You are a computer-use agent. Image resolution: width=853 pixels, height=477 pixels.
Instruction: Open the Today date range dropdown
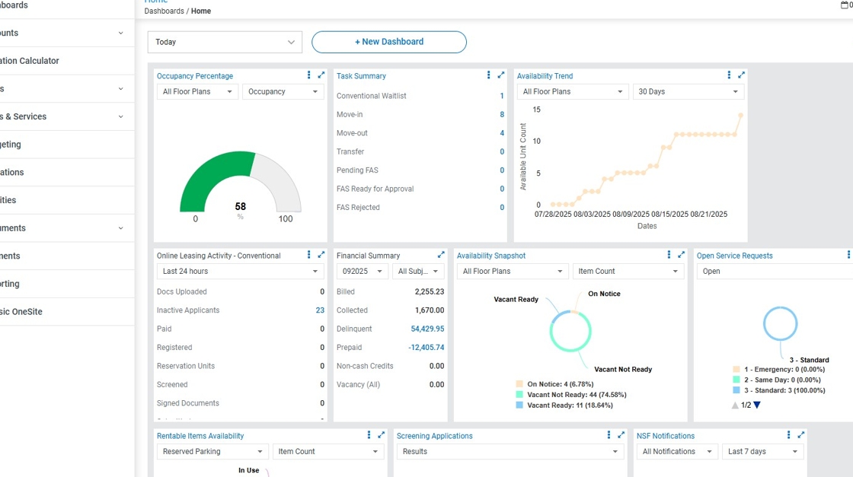pyautogui.click(x=225, y=43)
